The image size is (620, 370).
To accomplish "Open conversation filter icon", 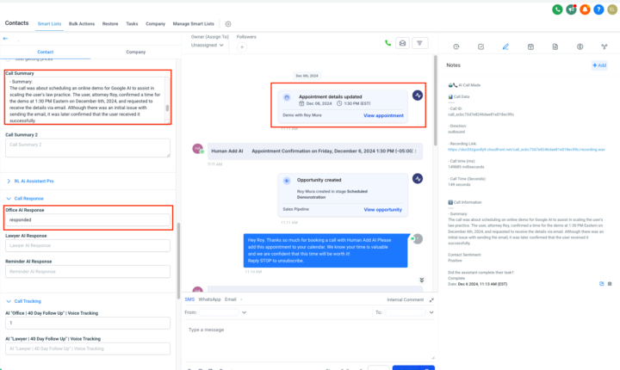I will tap(419, 43).
